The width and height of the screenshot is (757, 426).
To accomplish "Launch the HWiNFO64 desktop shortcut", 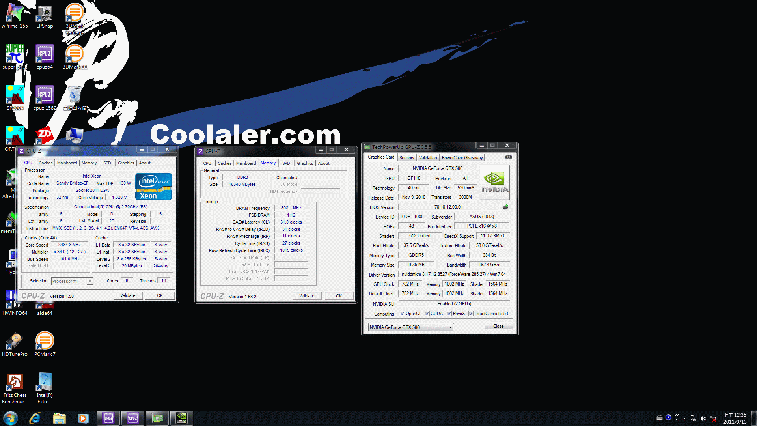I will pyautogui.click(x=15, y=303).
